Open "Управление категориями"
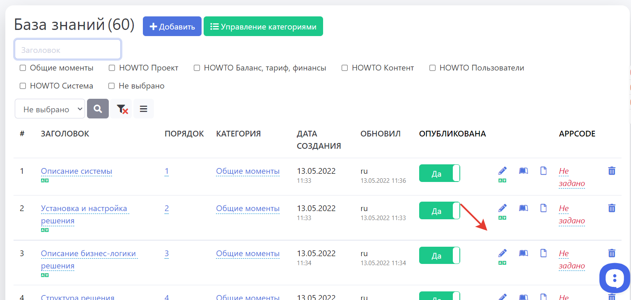Image resolution: width=631 pixels, height=300 pixels. point(263,27)
